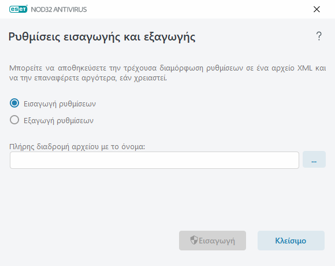Click the NOD32 ANTIVIRUS title text
335x266 pixels.
click(59, 9)
